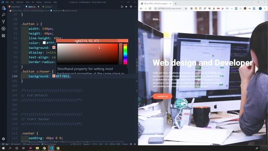The width and height of the screenshot is (268, 151).
Task: Click the notifications bell in VS Code status bar
Action: tap(135, 144)
